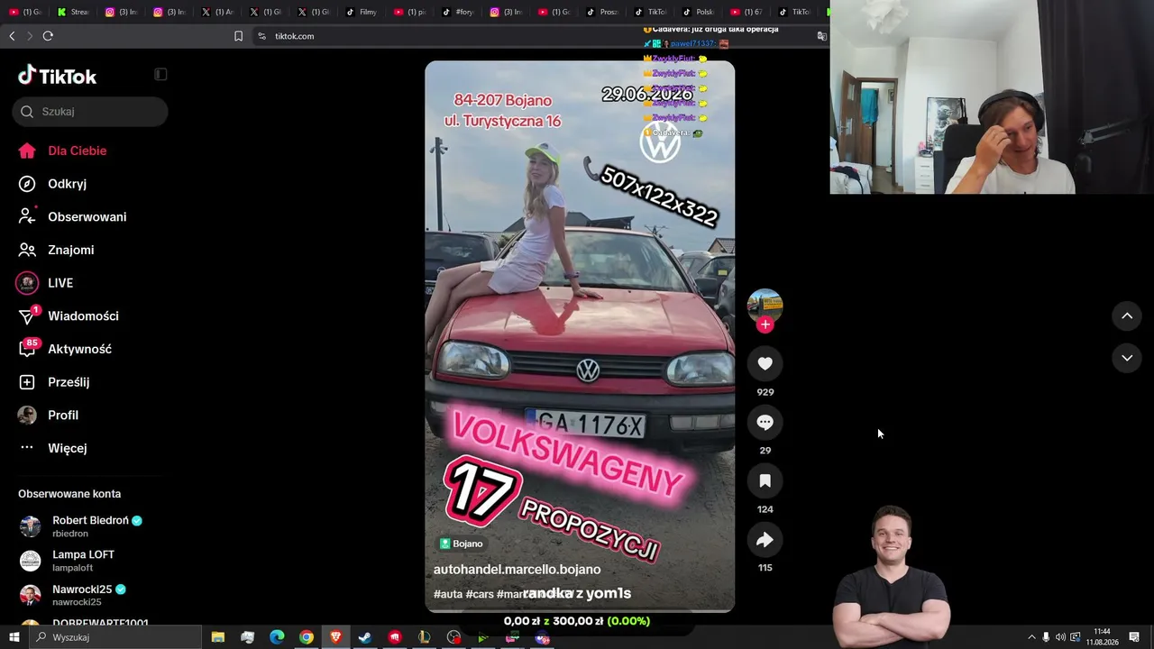Click the translate page icon

821,36
